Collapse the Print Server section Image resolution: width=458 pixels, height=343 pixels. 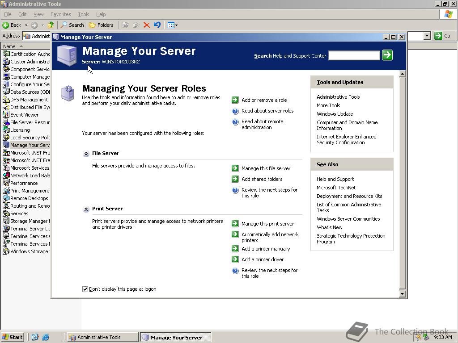tap(86, 209)
